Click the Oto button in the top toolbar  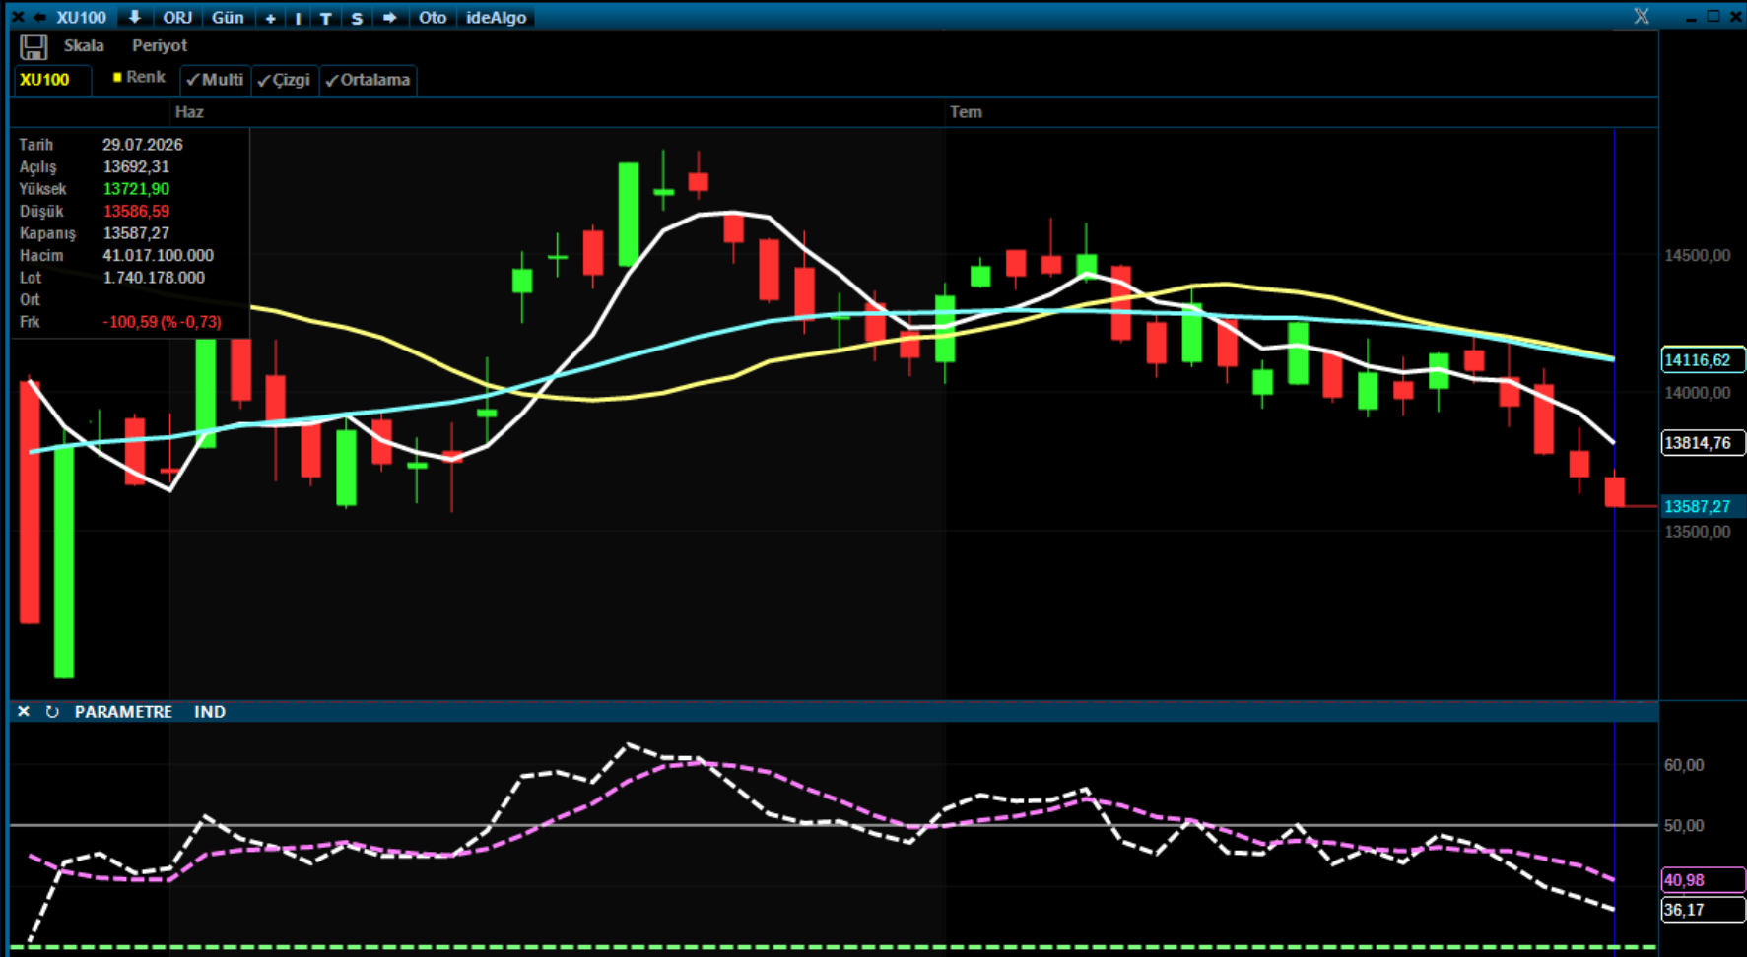(x=433, y=18)
